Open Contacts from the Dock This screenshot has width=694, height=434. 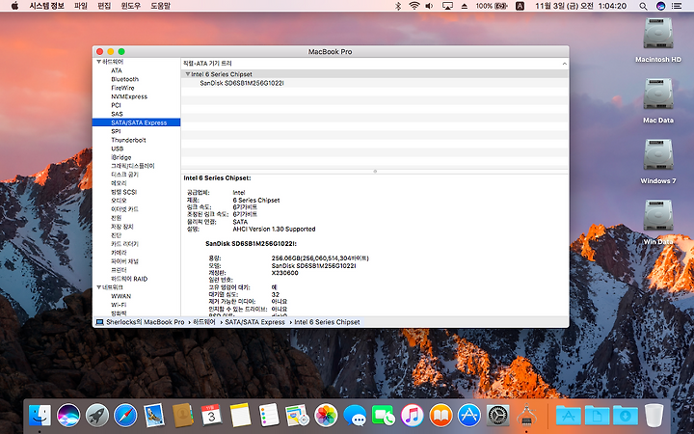click(x=182, y=416)
